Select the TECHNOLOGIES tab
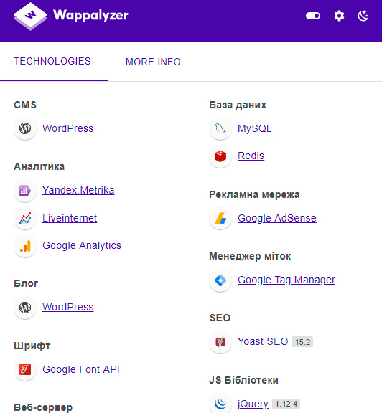Screen dimensions: 382x413 coord(52,61)
